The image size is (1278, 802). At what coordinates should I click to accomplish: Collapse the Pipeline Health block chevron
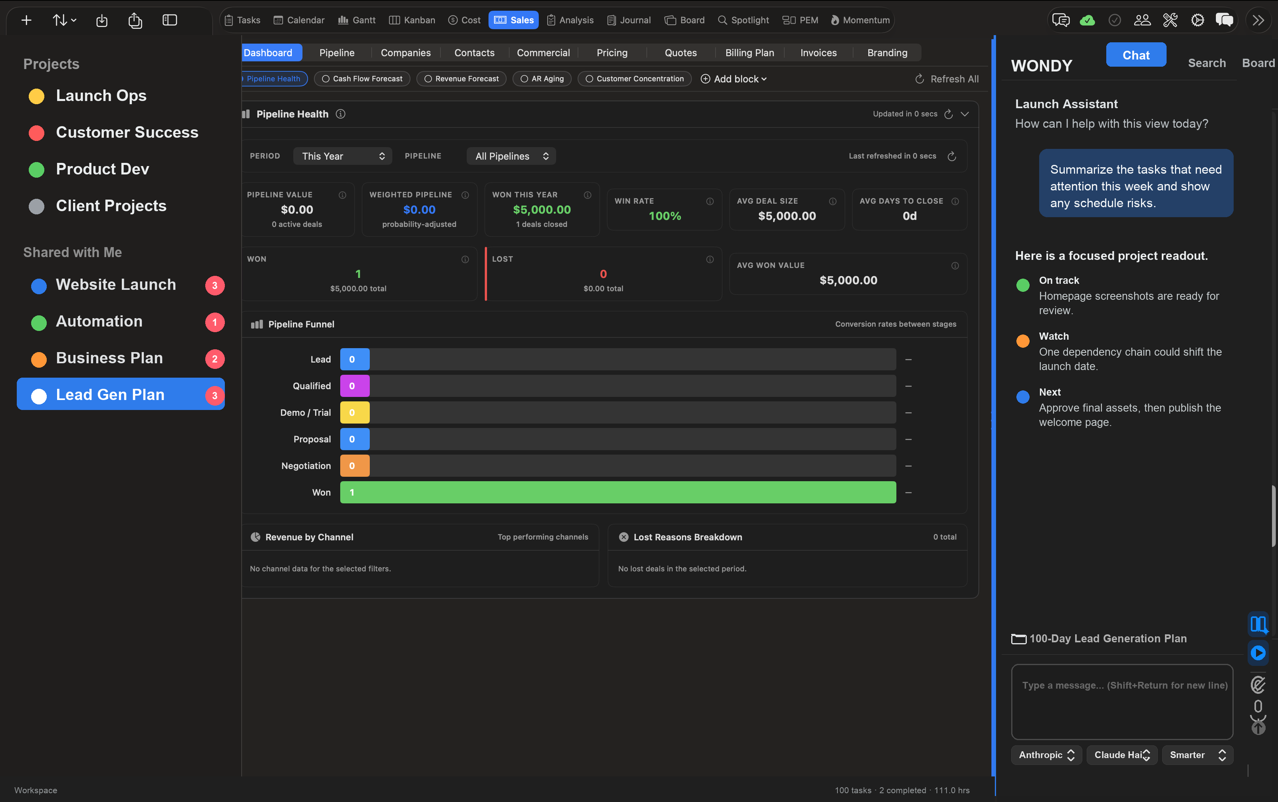pyautogui.click(x=964, y=114)
